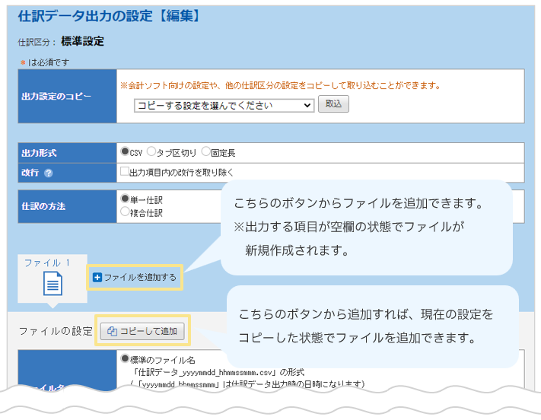541x420 pixels.
Task: Click the 取込 button
Action: point(333,104)
